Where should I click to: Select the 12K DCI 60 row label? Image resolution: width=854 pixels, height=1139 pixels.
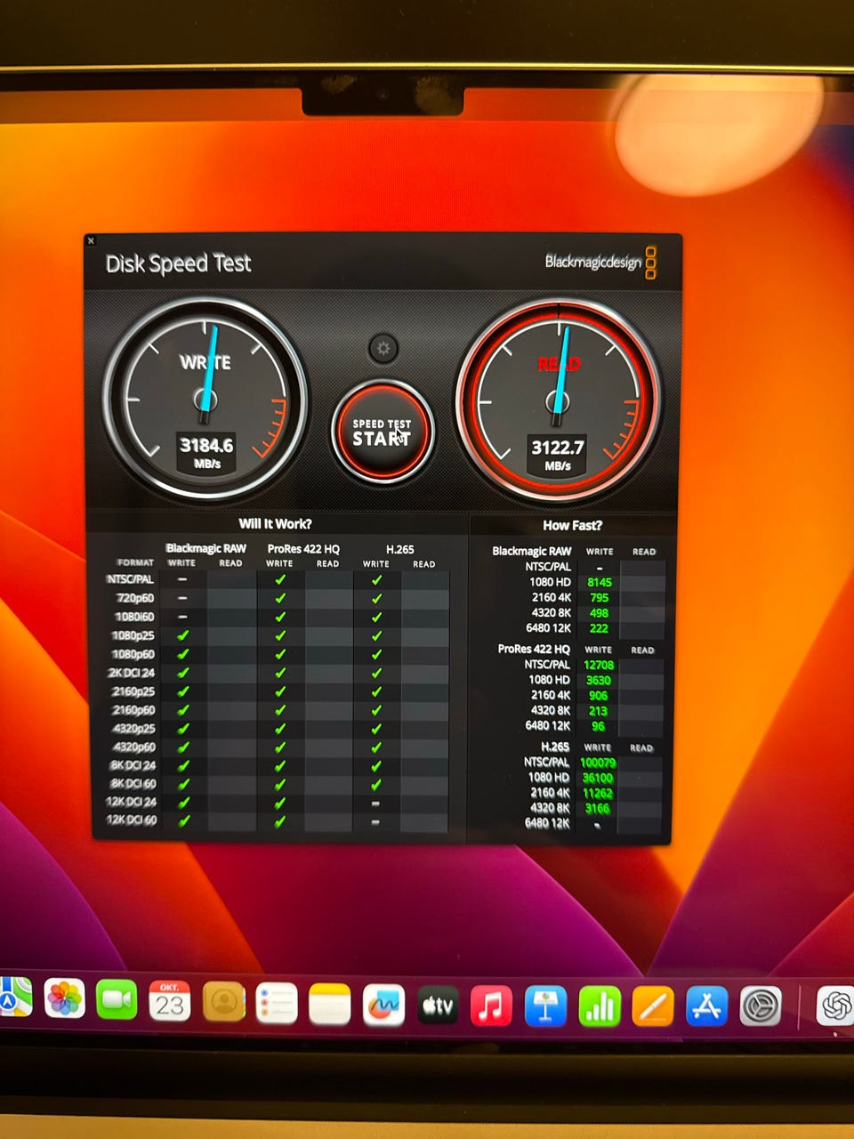(132, 820)
